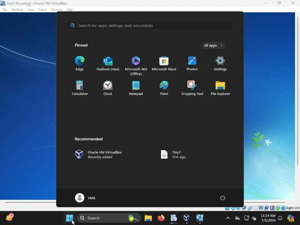
Task: Open the Clock app
Action: (x=108, y=88)
